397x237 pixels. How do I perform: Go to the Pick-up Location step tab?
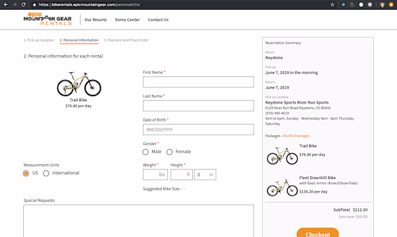click(x=39, y=40)
